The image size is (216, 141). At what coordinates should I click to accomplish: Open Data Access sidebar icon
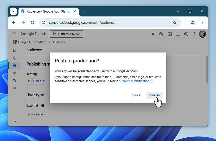click(15, 80)
